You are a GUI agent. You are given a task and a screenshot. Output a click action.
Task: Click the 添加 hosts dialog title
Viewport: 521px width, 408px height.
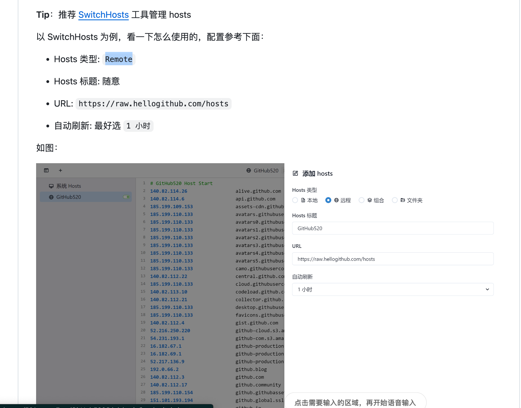tap(317, 173)
